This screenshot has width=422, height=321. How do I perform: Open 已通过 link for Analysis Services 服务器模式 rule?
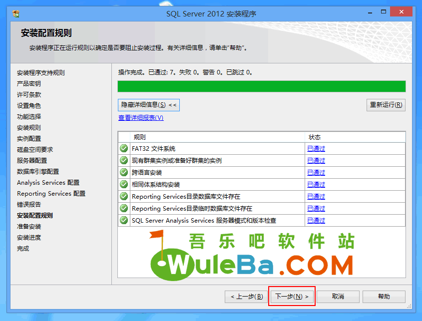point(316,220)
